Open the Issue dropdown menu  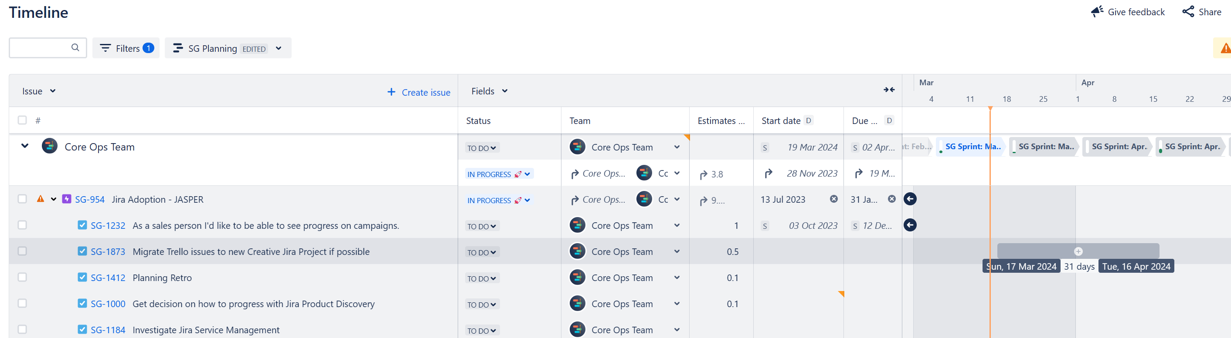coord(39,91)
